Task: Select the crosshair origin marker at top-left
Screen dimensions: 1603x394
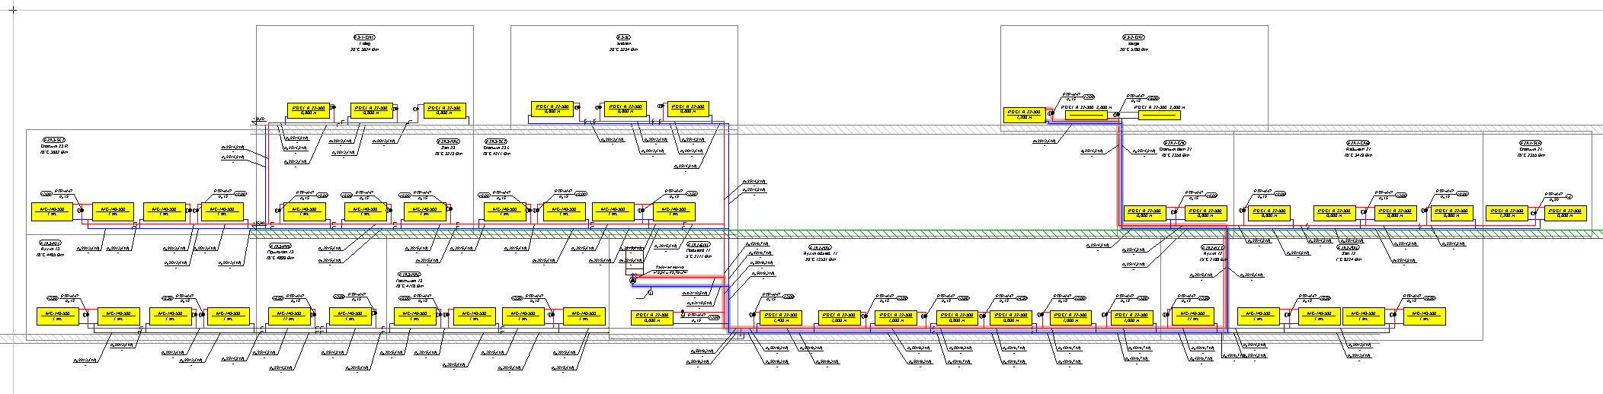Action: click(12, 10)
